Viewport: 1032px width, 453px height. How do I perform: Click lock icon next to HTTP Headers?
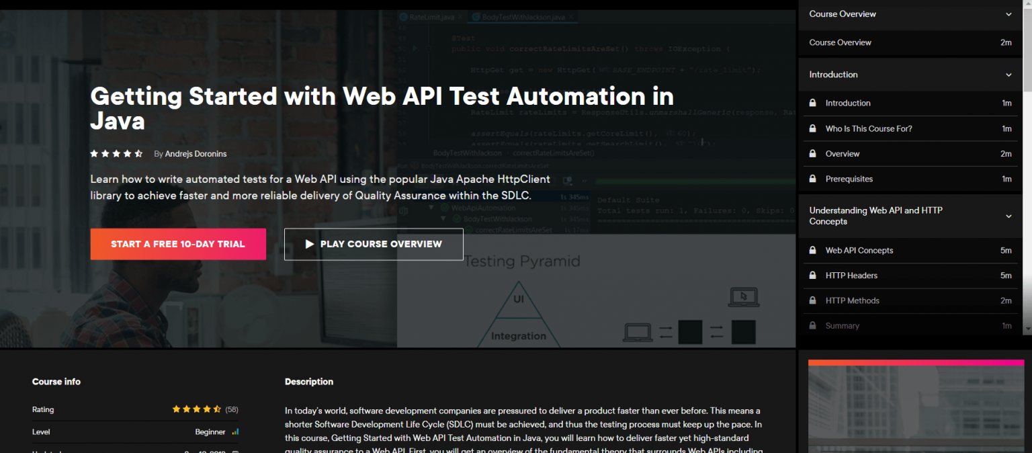tap(812, 276)
